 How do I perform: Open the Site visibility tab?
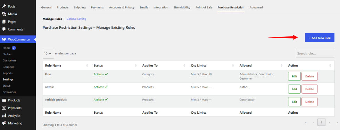point(182,7)
